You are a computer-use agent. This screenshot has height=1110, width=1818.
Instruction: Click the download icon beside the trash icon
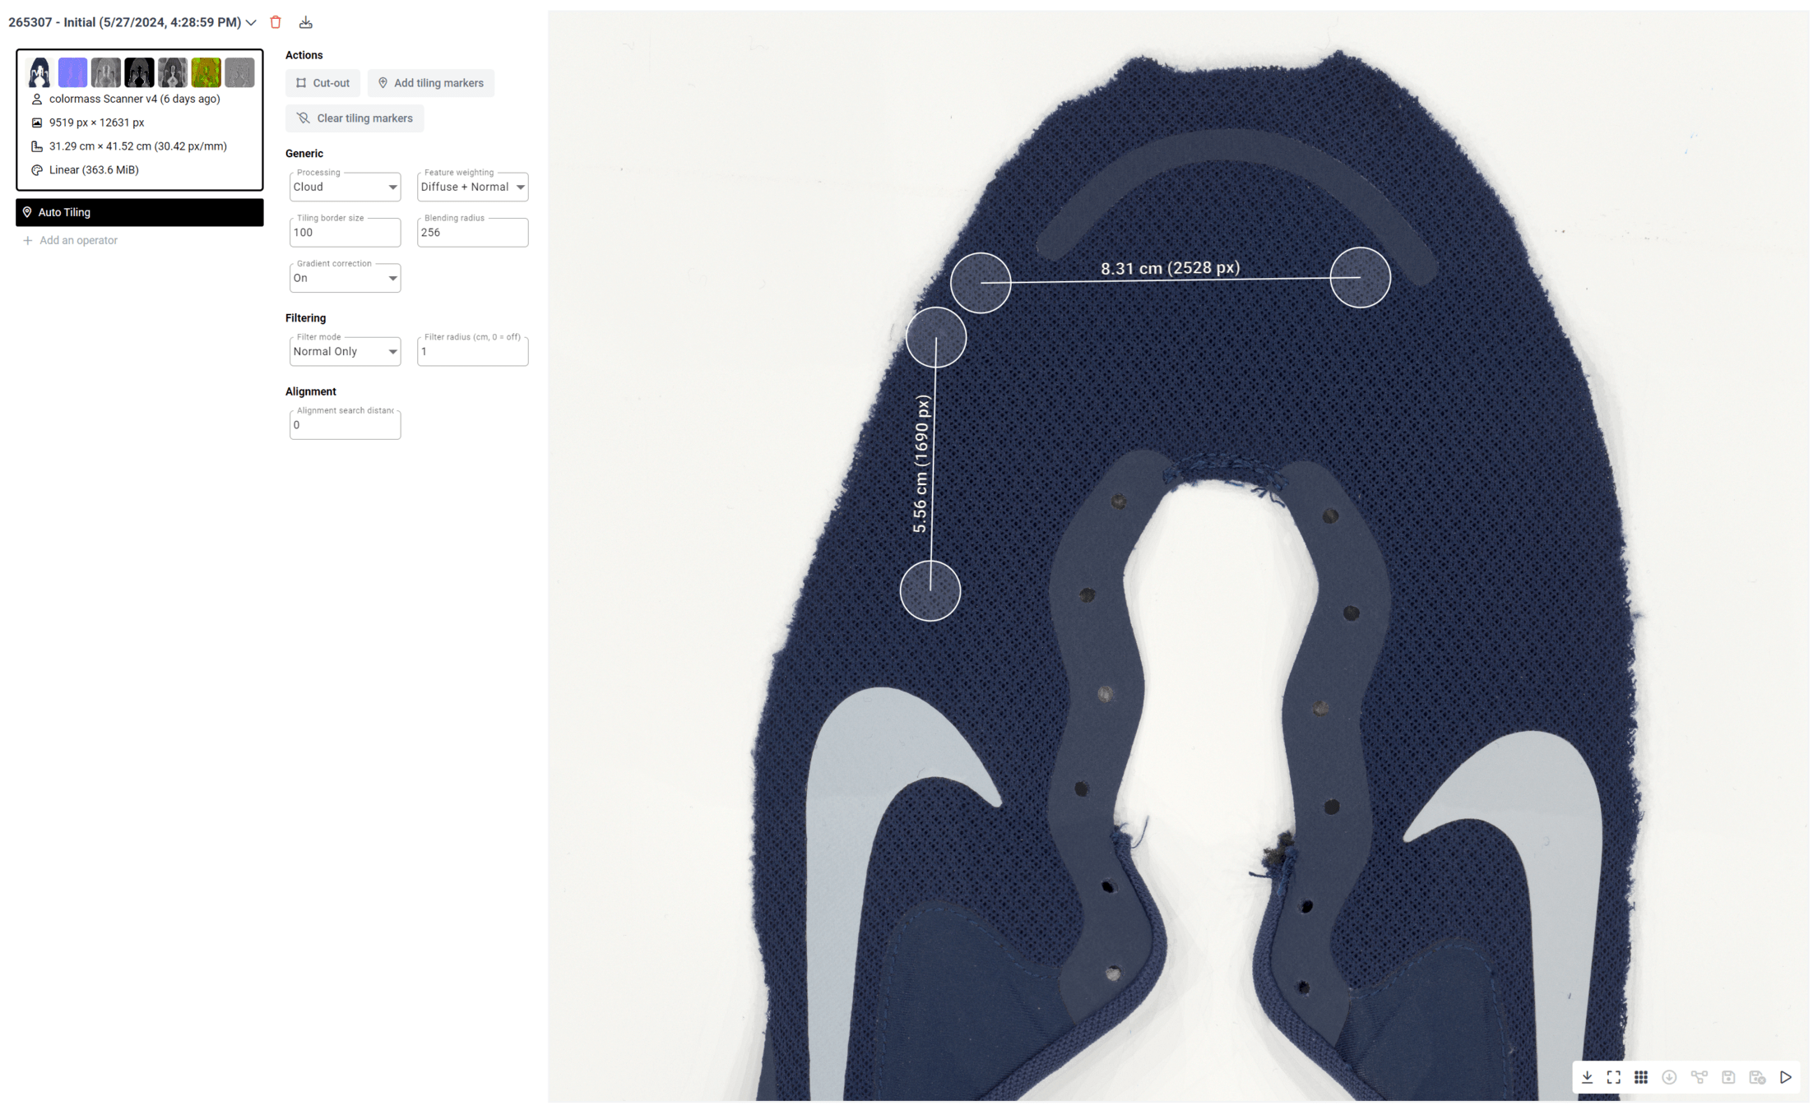[306, 22]
